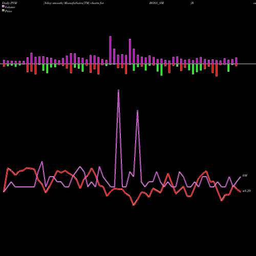Click the Daily PVM title text
This screenshot has width=256, height=256.
click(10, 3)
